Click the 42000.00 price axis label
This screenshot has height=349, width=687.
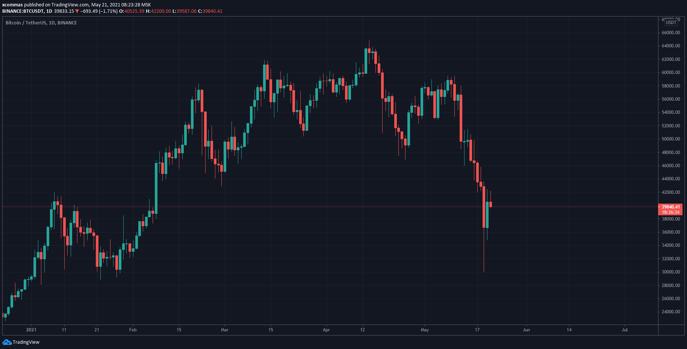(x=671, y=192)
